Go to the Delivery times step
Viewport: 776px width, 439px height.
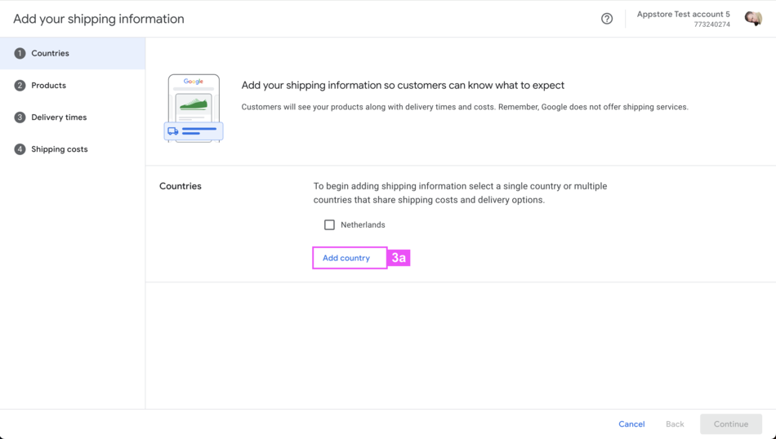(59, 118)
